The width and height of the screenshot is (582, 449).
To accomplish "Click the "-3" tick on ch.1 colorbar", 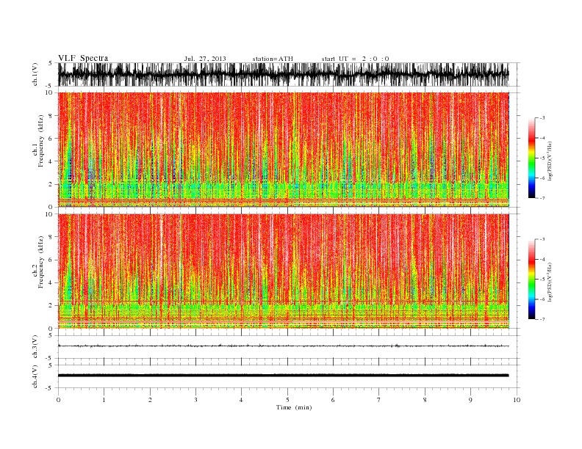I will pos(542,118).
